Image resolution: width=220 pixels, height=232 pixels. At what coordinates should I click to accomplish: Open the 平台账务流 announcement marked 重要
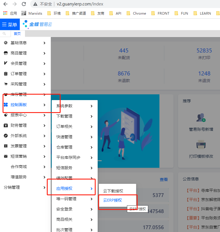click(203, 218)
